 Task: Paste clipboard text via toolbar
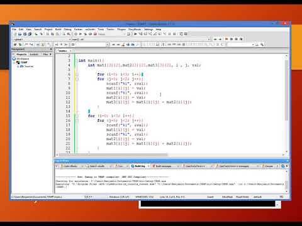coord(57,34)
